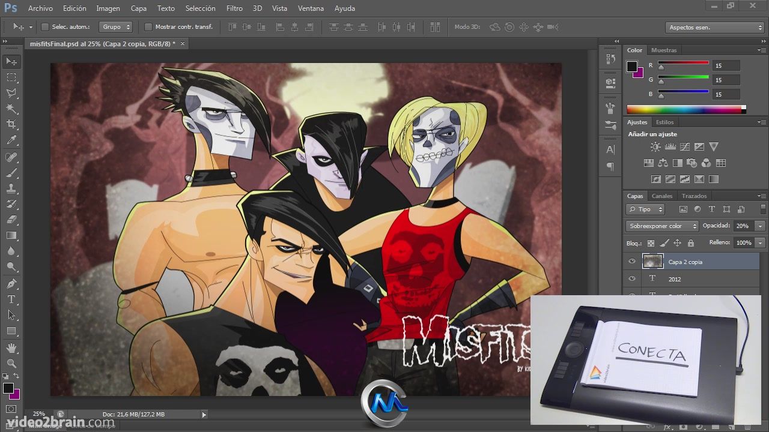Image resolution: width=769 pixels, height=432 pixels.
Task: Open the History panel icon
Action: point(610,59)
